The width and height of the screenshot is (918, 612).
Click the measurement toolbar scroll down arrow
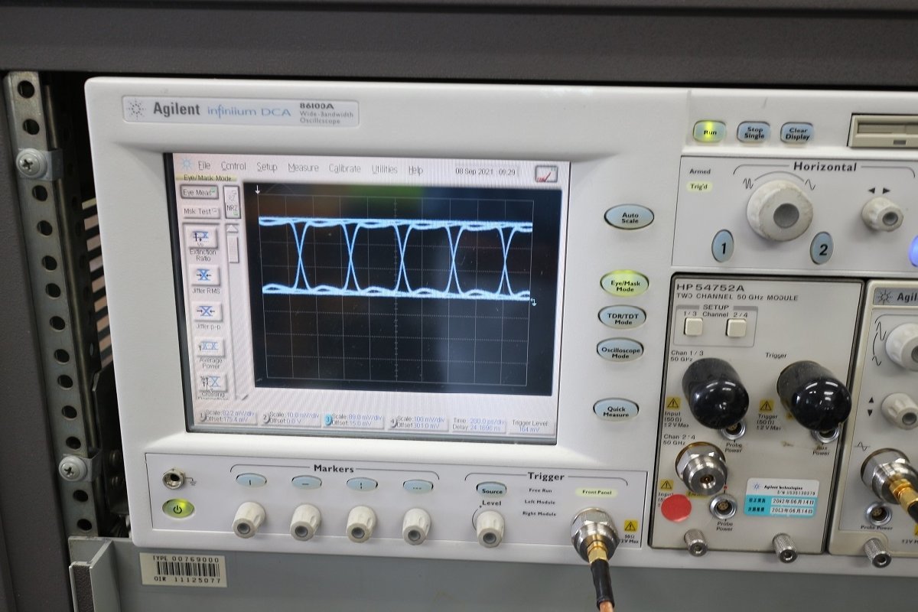(245, 396)
